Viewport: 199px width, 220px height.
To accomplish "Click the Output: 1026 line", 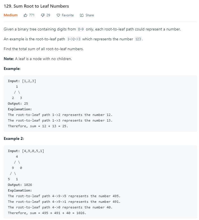I will click(x=20, y=185).
